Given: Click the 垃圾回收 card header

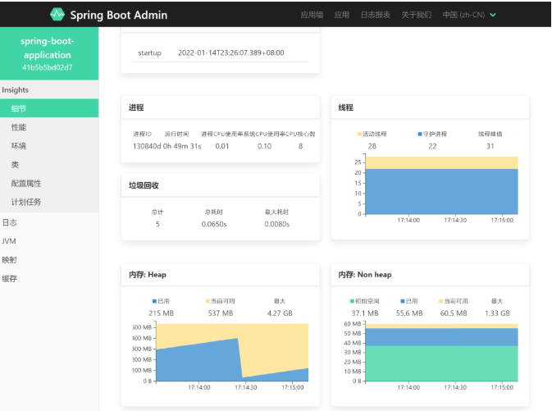Looking at the screenshot, I should tap(221, 185).
